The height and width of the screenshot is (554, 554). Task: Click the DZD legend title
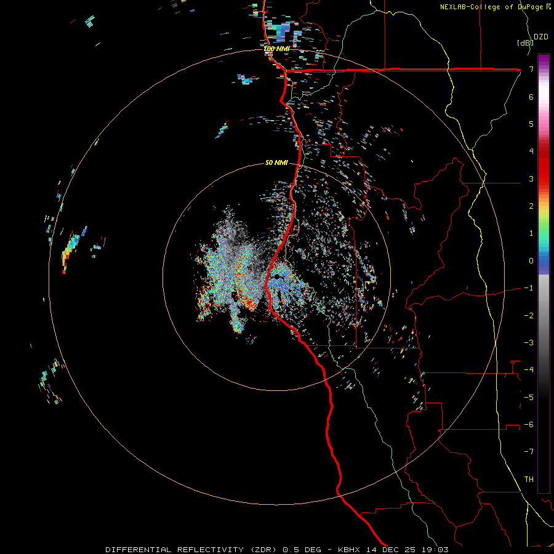pos(541,37)
